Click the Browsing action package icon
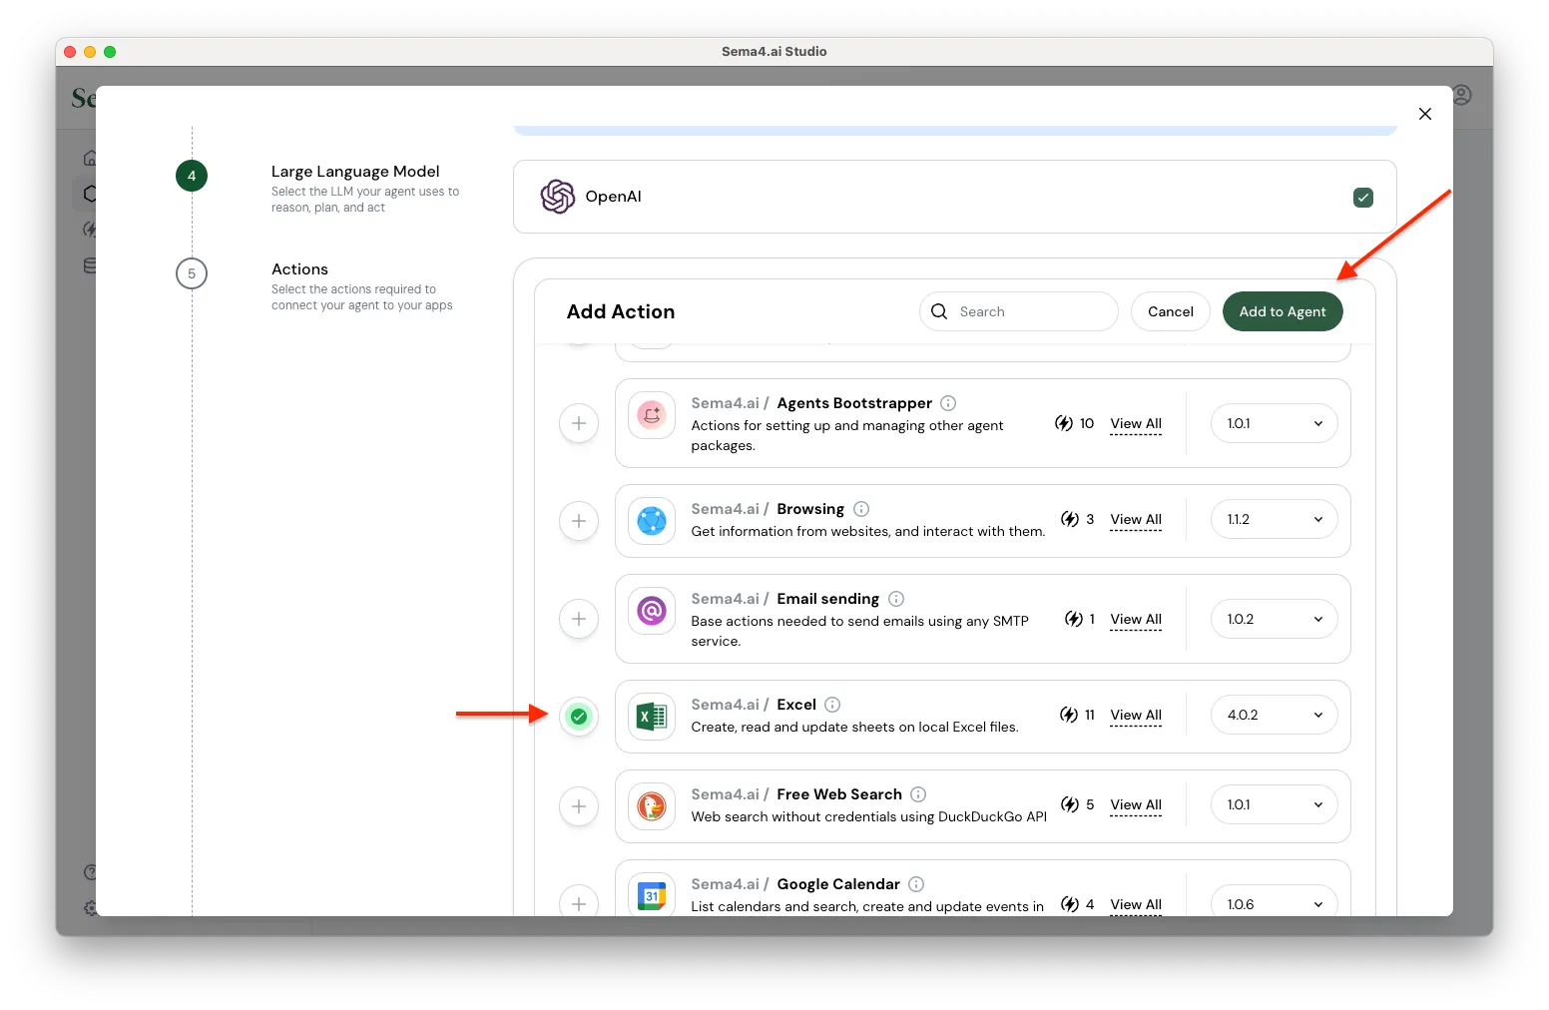Screen dimensions: 1549x1010 click(x=652, y=521)
